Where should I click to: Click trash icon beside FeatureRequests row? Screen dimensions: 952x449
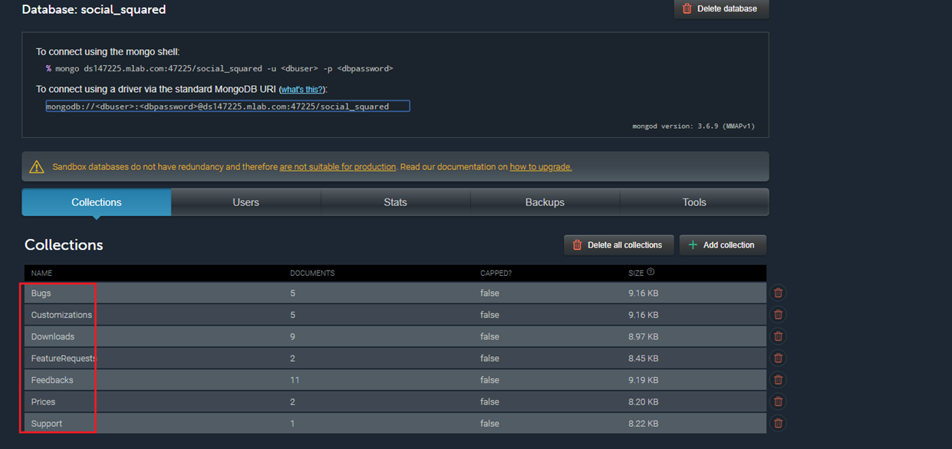pyautogui.click(x=778, y=358)
